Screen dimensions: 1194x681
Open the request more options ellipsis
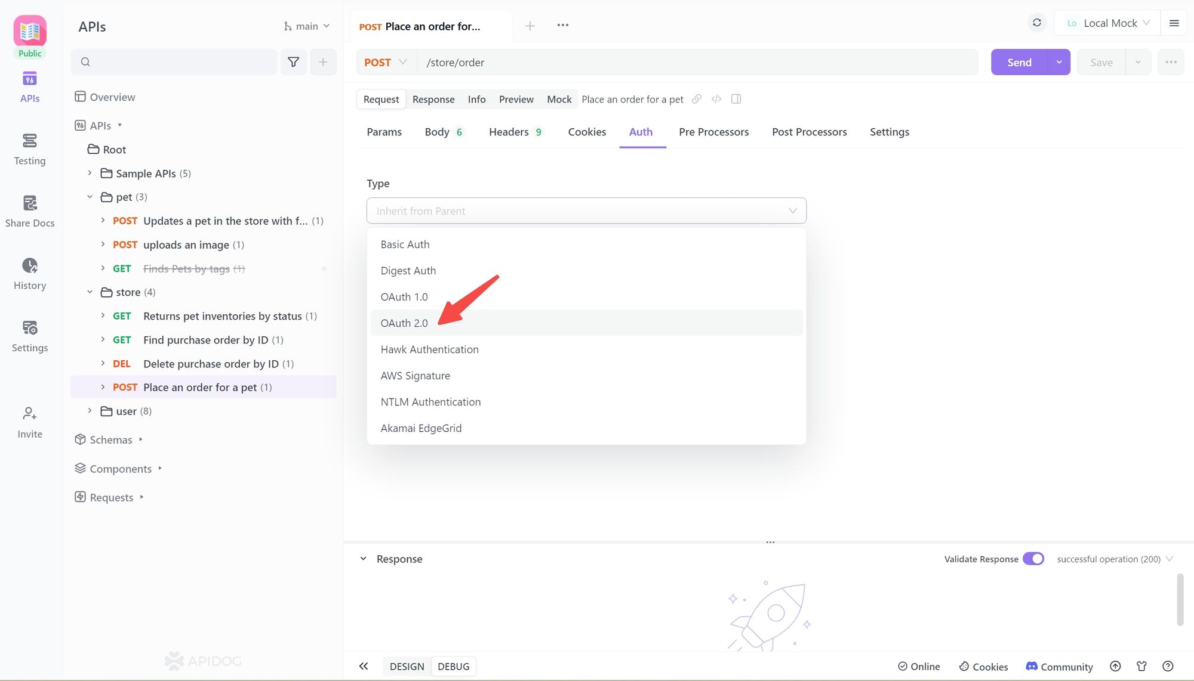pyautogui.click(x=1171, y=62)
